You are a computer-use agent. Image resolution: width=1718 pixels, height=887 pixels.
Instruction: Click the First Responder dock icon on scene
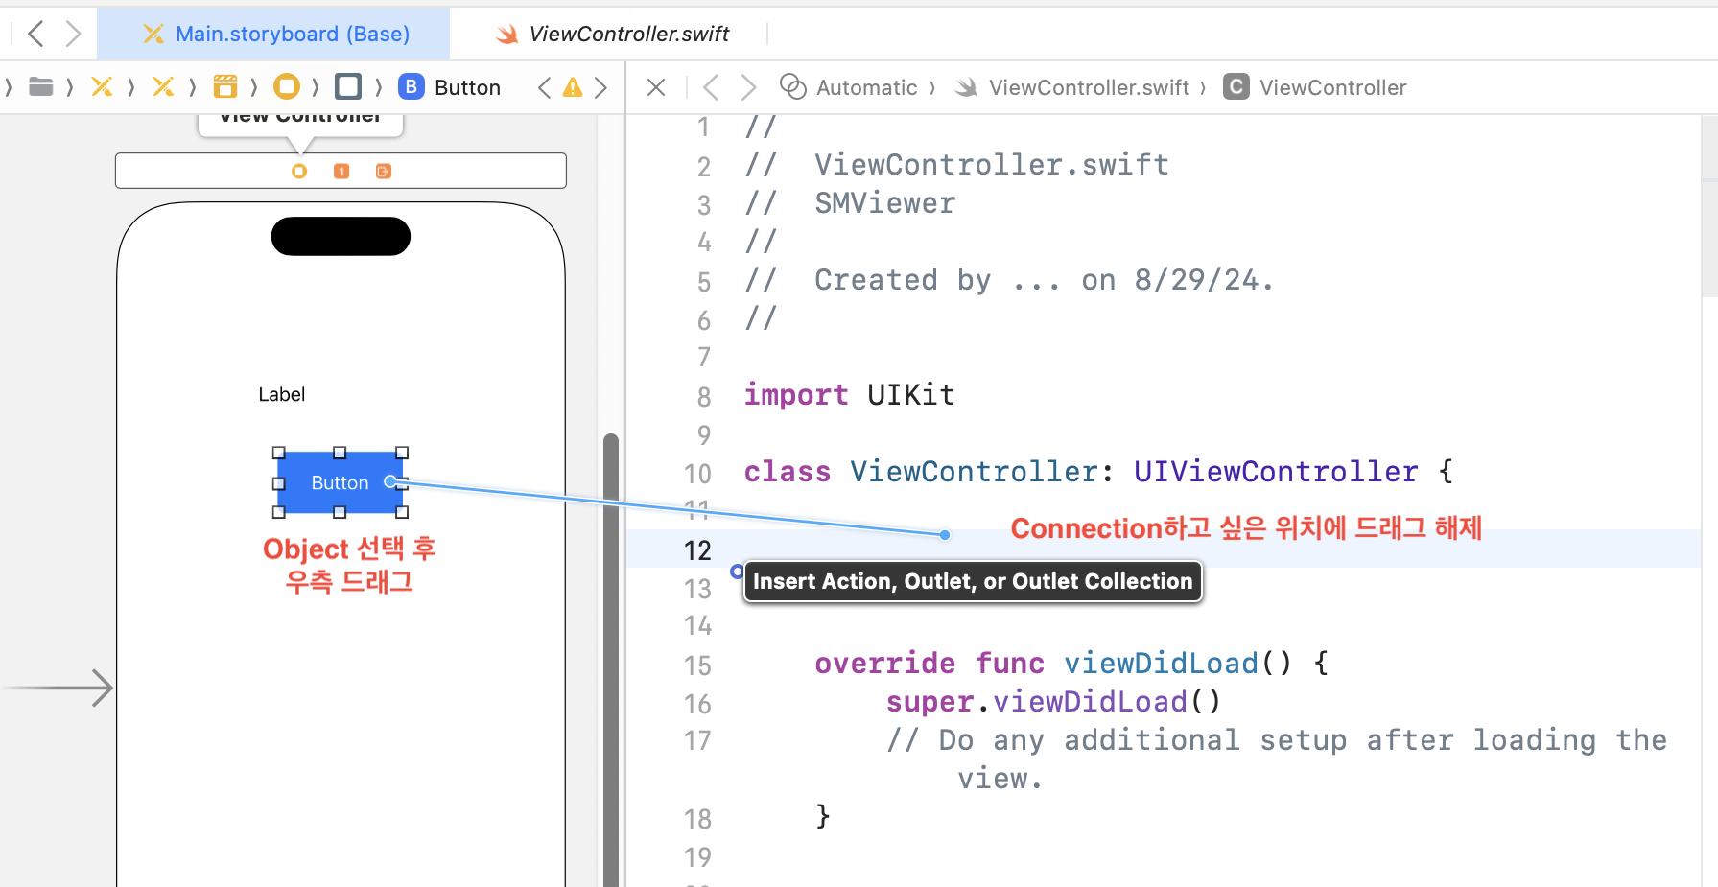[341, 171]
